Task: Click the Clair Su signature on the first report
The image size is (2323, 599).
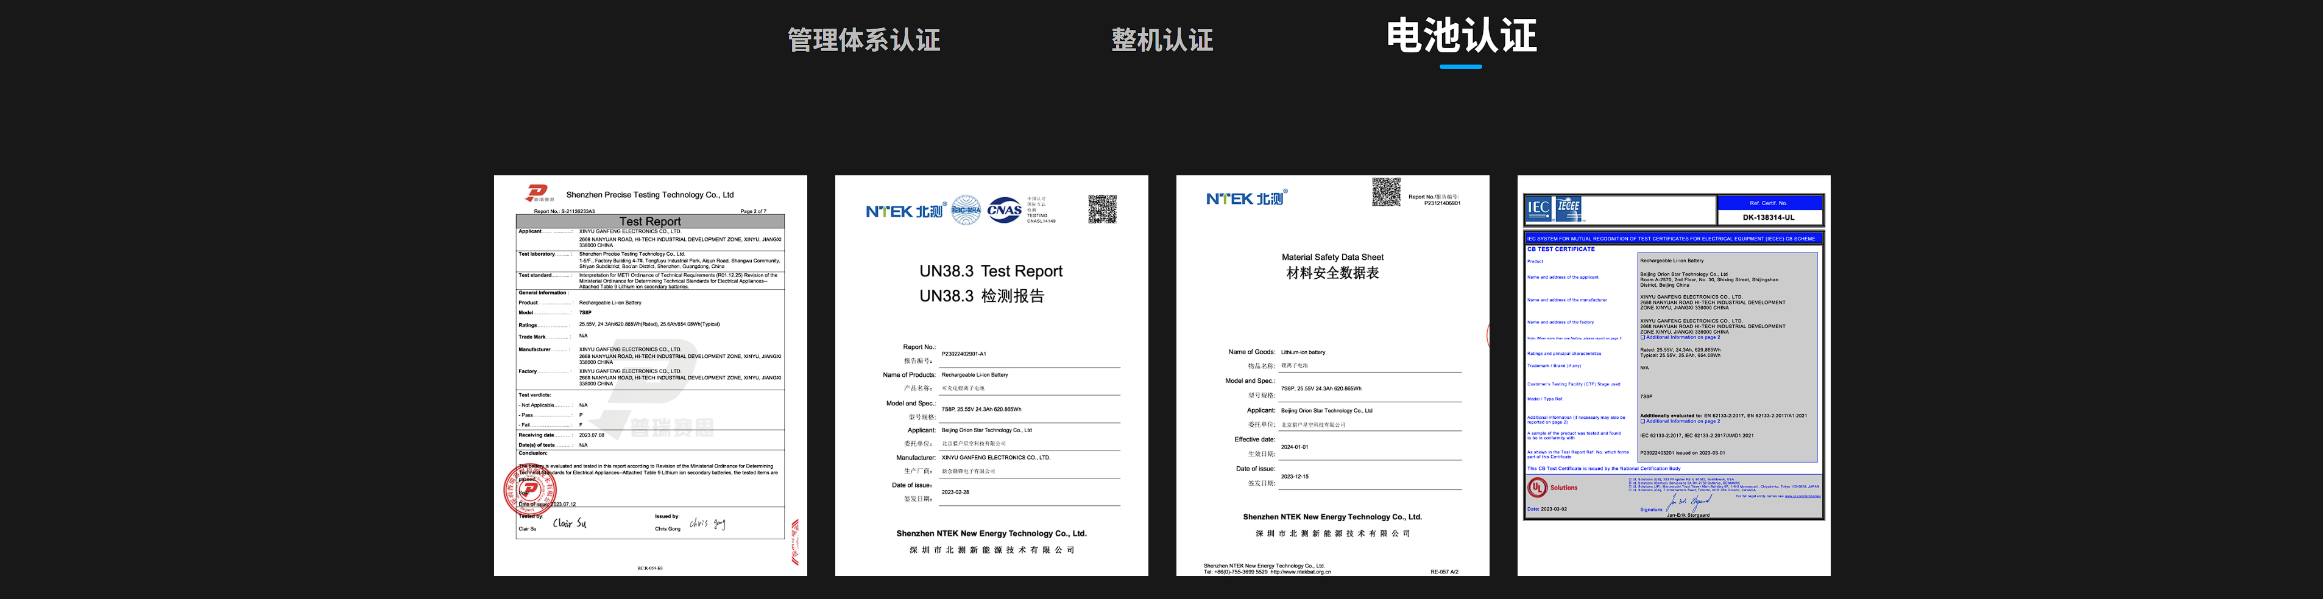Action: (x=569, y=522)
